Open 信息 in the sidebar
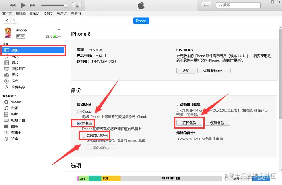Viewport: 282px width, 185px height. click(x=15, y=81)
